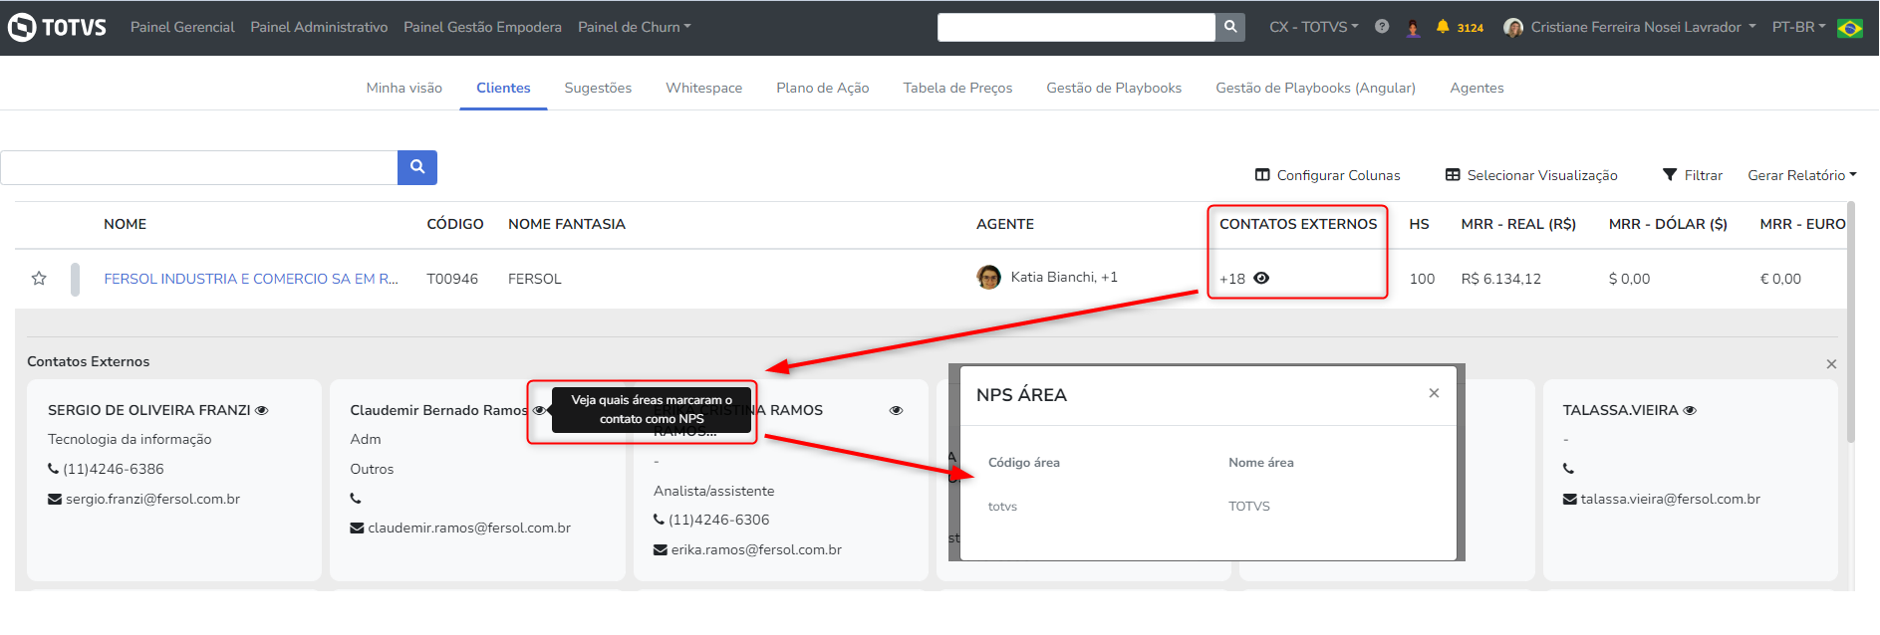Click Selecionar Visualização button
Screen dimensions: 1880x635
click(1531, 175)
